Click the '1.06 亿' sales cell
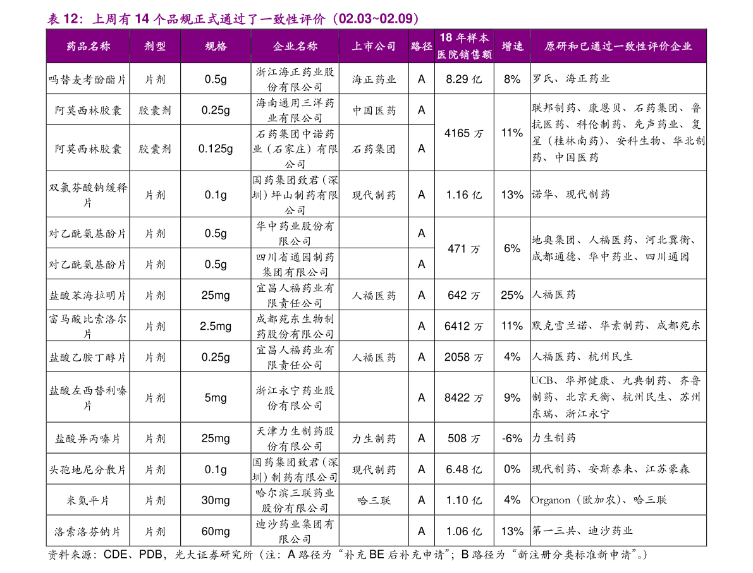This screenshot has width=753, height=573. pos(464,531)
